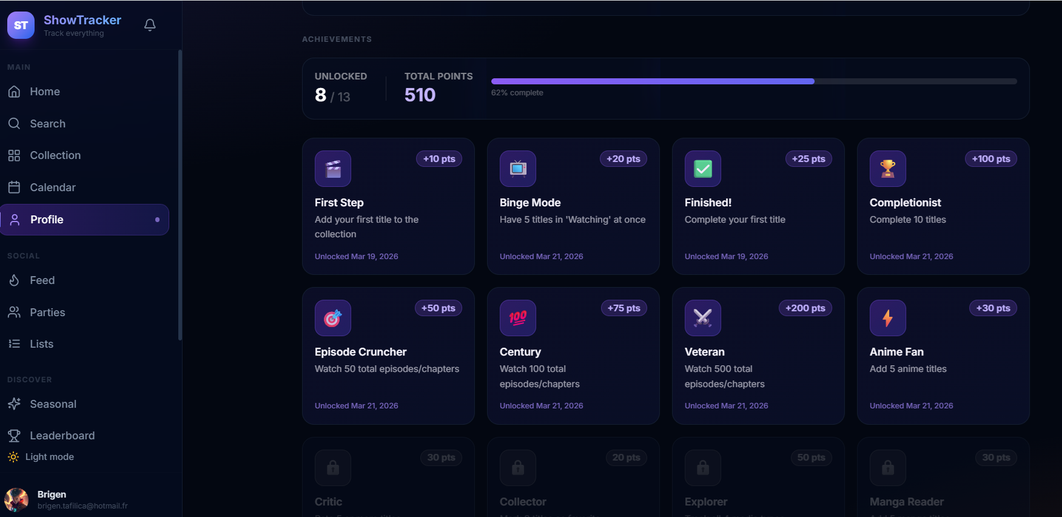The image size is (1062, 517).
Task: Click the First Step clapperboard icon
Action: [333, 169]
